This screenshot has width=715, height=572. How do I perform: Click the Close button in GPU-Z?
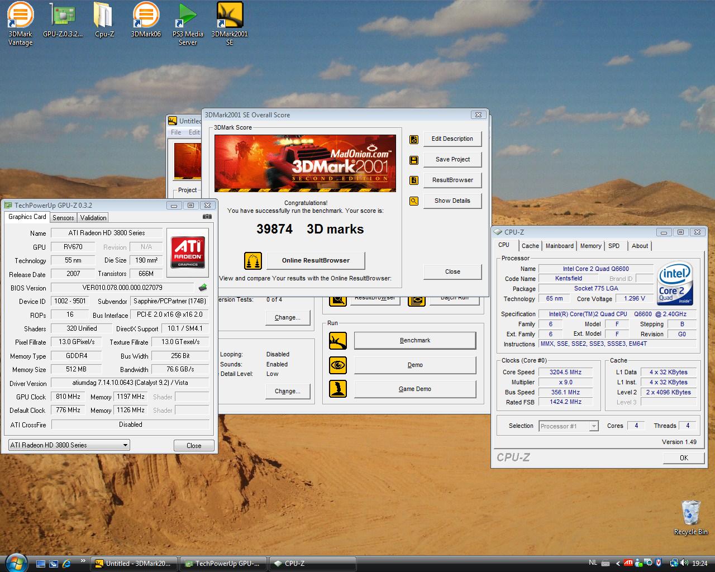coord(194,446)
